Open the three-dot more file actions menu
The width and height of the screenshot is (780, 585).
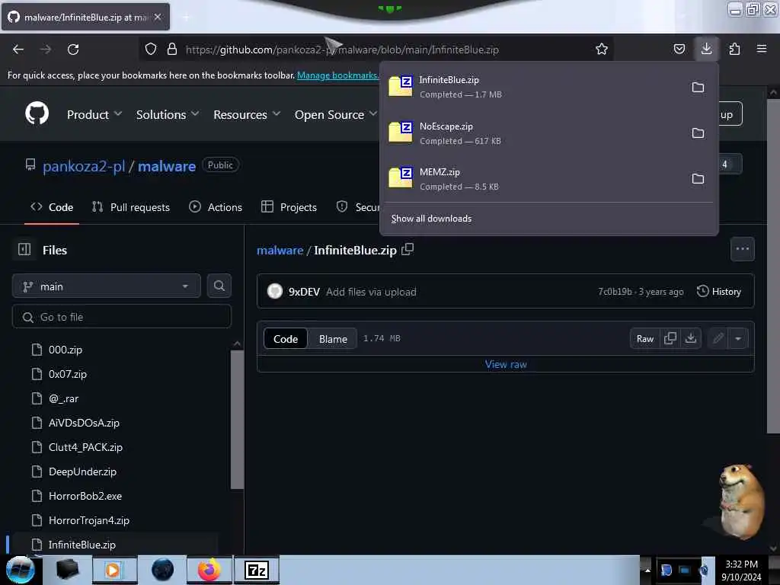pos(742,249)
